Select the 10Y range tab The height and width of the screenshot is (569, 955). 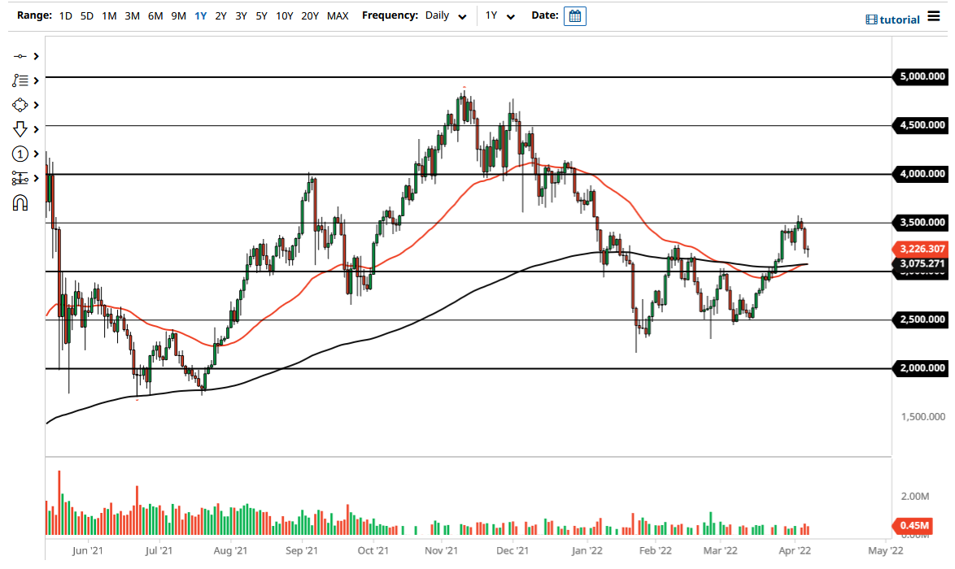pyautogui.click(x=284, y=15)
